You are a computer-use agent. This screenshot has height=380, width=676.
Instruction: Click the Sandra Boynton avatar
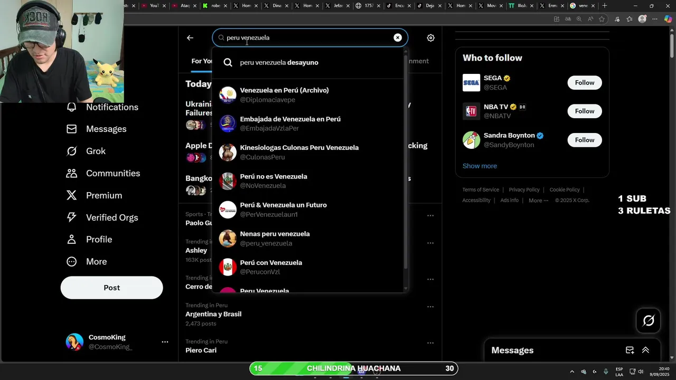pyautogui.click(x=472, y=140)
